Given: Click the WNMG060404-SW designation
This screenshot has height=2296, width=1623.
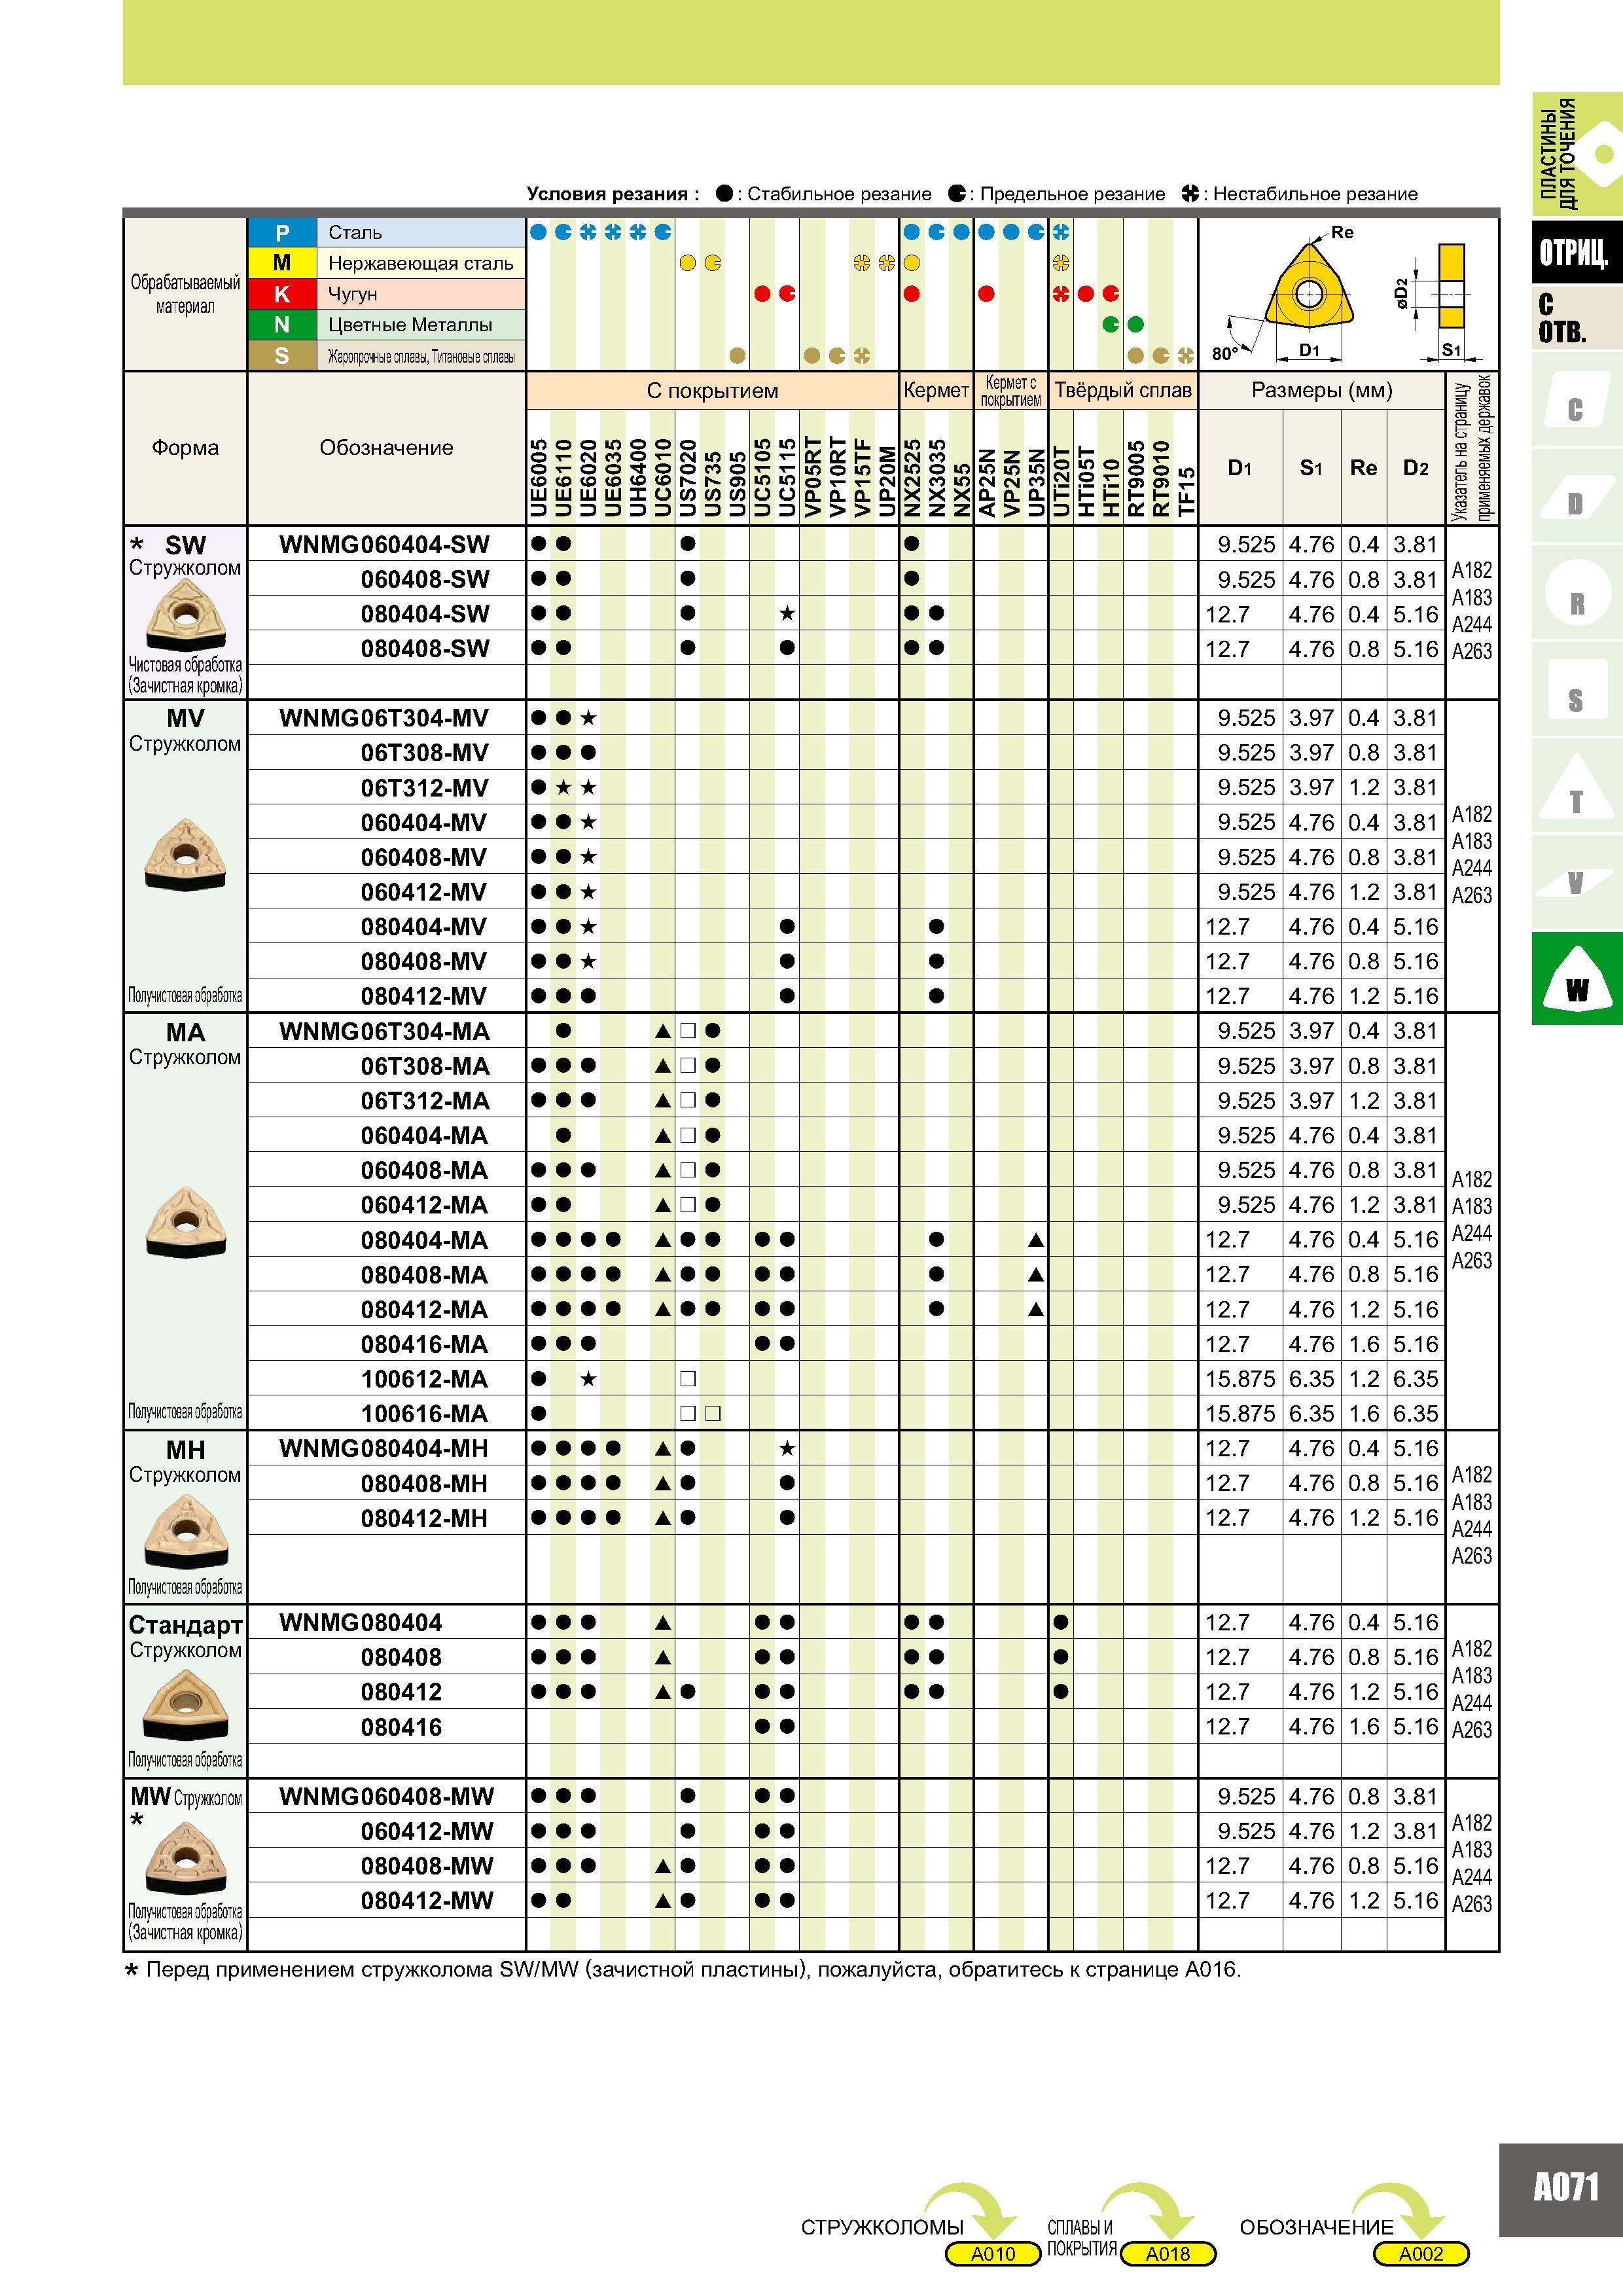Looking at the screenshot, I should tap(385, 545).
